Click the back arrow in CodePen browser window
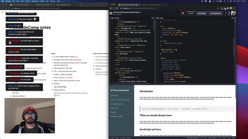 (111, 8)
